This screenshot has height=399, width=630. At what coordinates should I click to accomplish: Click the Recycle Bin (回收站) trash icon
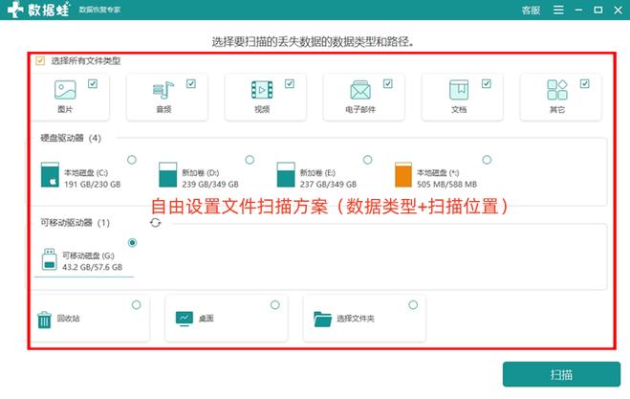click(44, 319)
